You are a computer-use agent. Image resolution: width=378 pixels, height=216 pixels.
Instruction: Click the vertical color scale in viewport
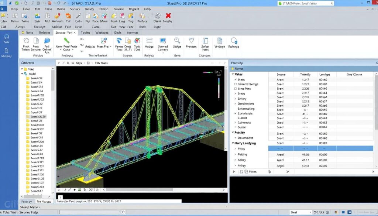tap(219, 88)
